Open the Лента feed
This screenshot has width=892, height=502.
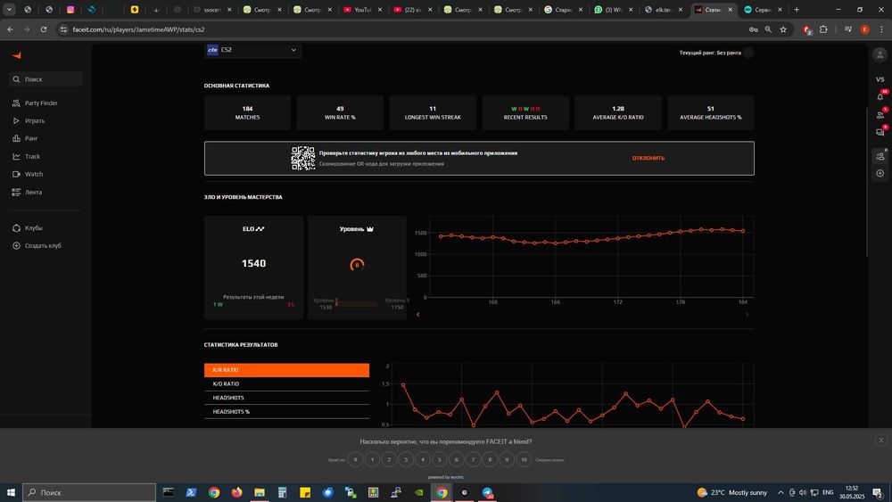pyautogui.click(x=27, y=193)
